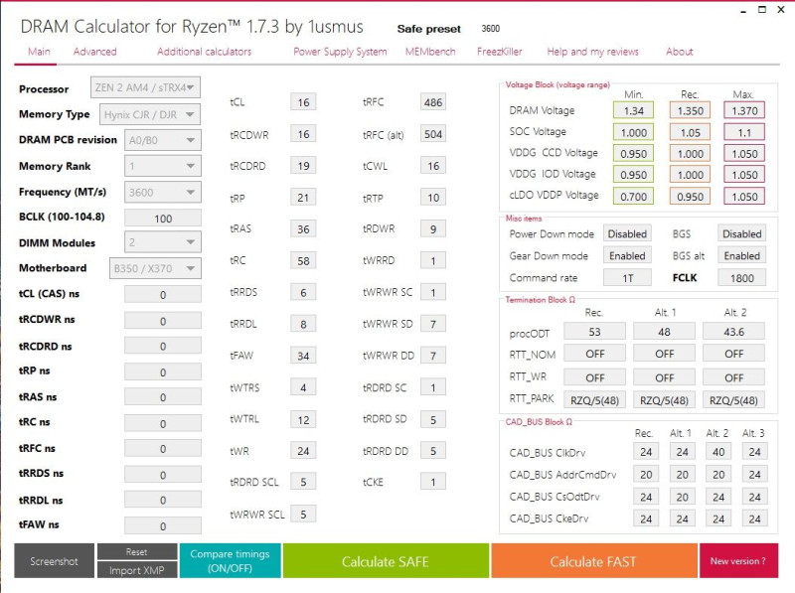Screen dimensions: 795x593
Task: Click the tRP ns input field
Action: tap(163, 372)
